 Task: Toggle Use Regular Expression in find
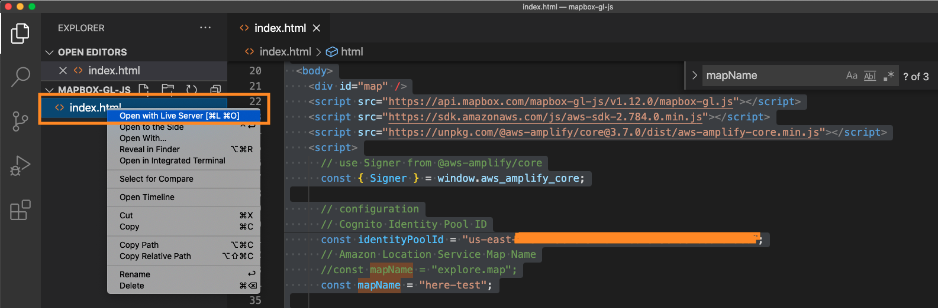[888, 76]
